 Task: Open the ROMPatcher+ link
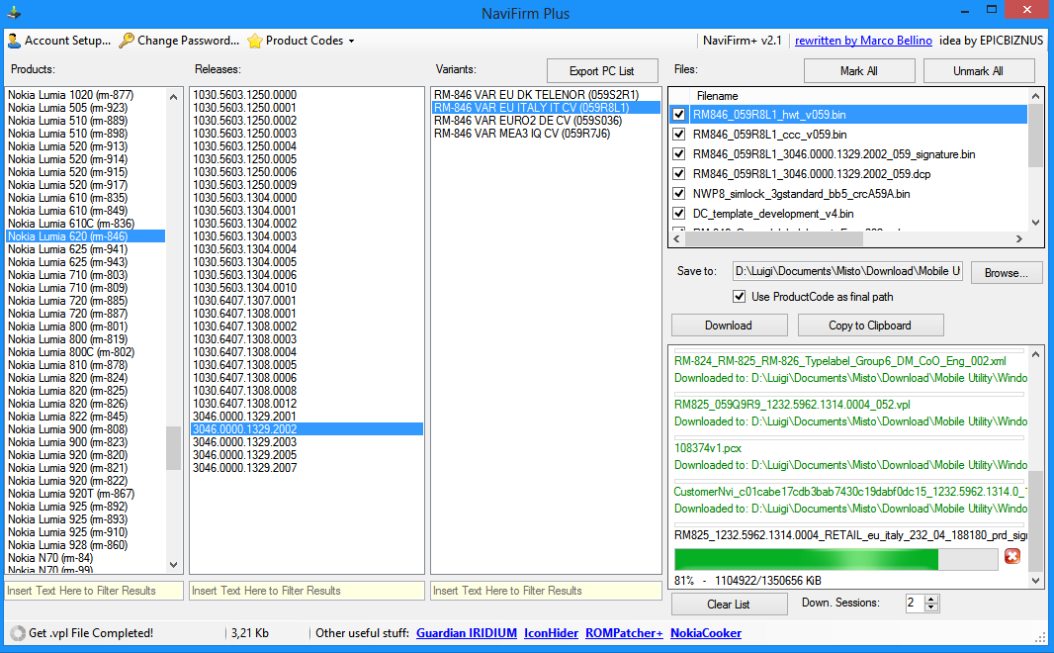click(x=624, y=633)
